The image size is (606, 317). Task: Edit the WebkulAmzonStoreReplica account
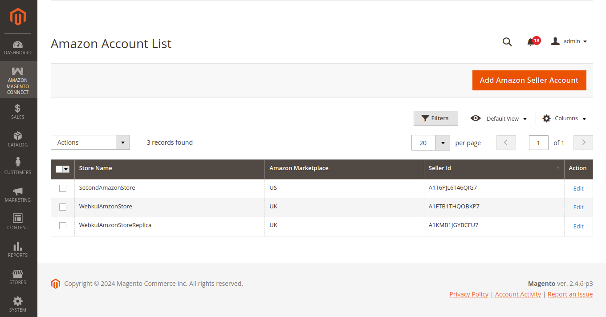click(x=578, y=226)
